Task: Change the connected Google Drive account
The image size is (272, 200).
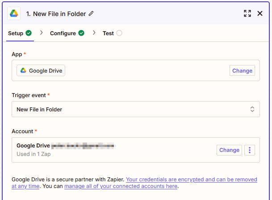Action: click(229, 150)
